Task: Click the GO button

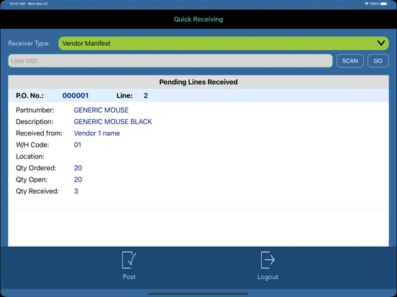Action: point(378,61)
